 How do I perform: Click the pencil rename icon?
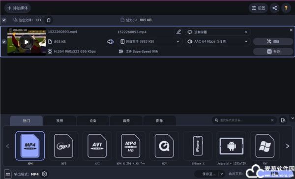[178, 31]
